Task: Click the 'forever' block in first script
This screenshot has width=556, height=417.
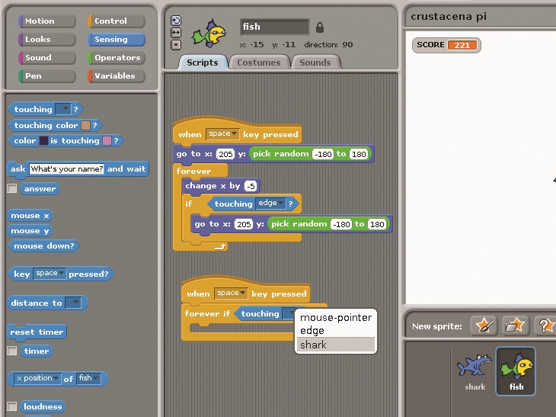Action: tap(193, 171)
